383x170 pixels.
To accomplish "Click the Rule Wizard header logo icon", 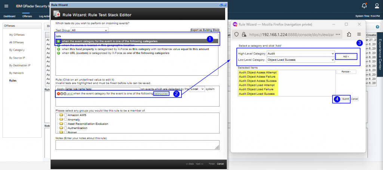I will pyautogui.click(x=57, y=15).
